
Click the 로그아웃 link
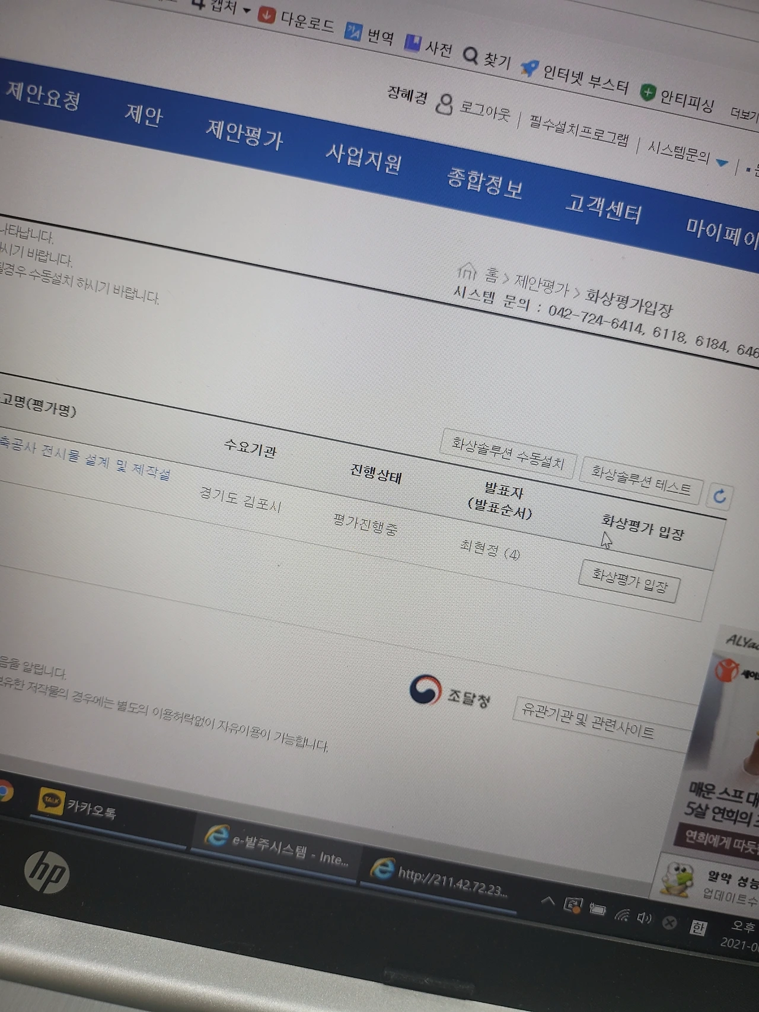point(485,111)
